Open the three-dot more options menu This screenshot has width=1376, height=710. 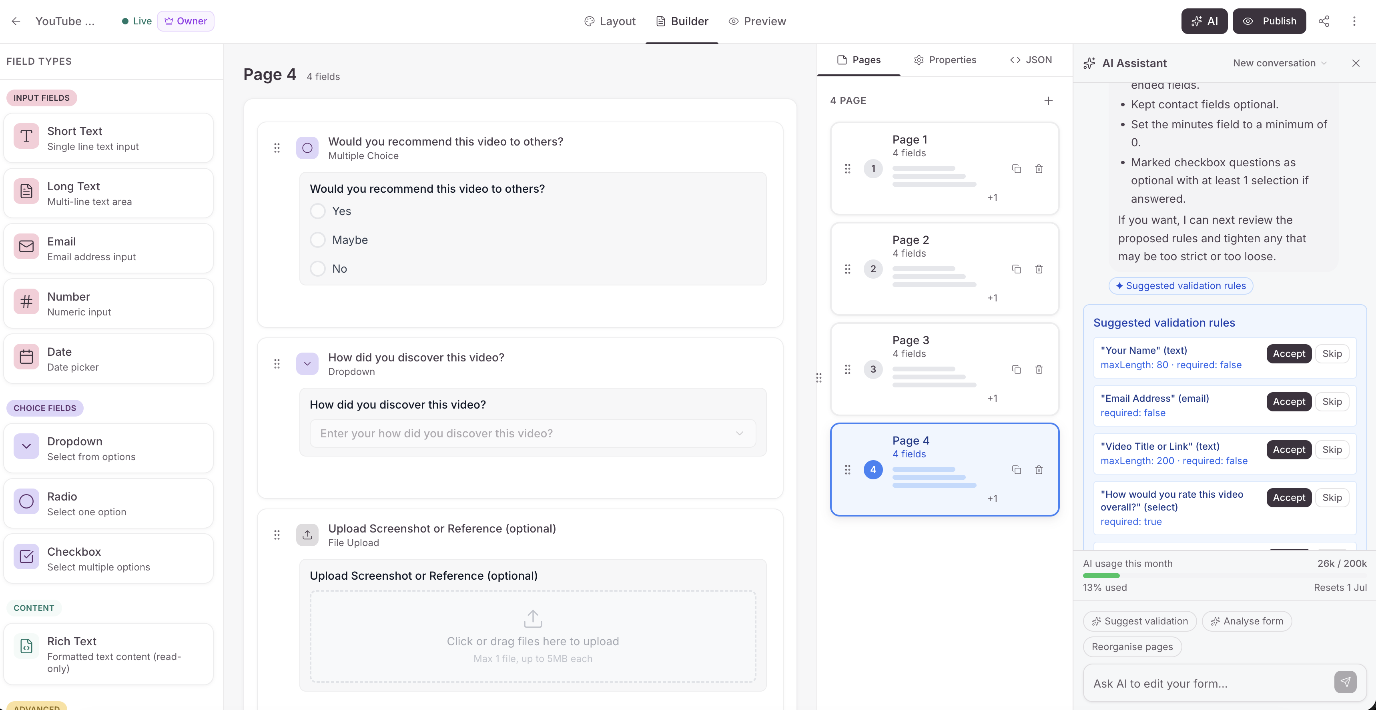tap(1354, 21)
